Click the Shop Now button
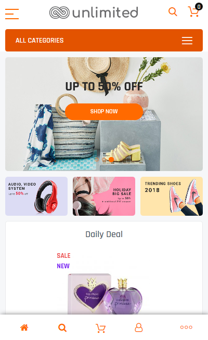The image size is (208, 340). click(104, 111)
